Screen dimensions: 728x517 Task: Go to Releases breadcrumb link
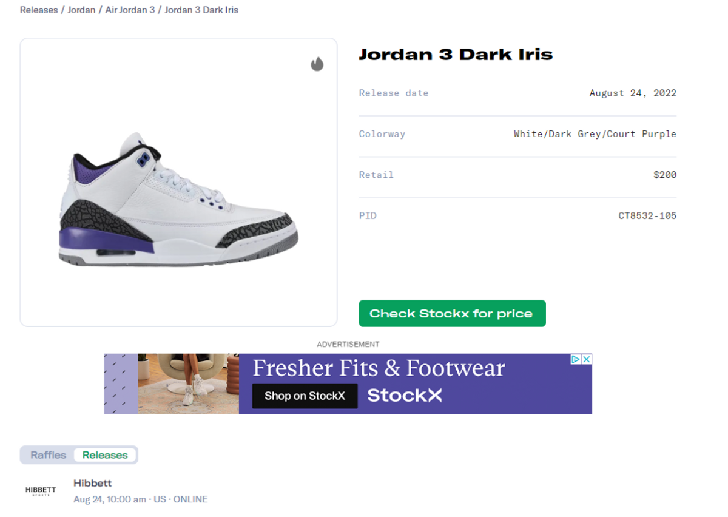pos(39,10)
